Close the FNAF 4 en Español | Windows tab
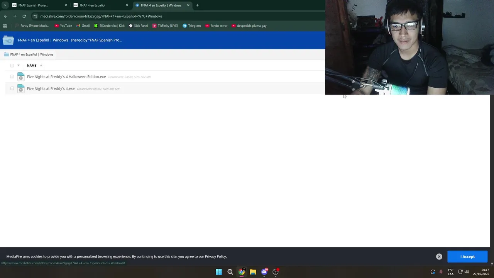Screen dimensions: 494x278 [188, 5]
